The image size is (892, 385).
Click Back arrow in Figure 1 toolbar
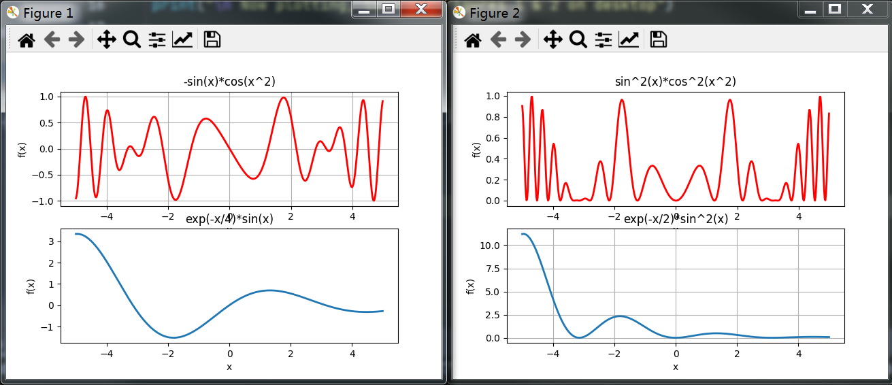[x=52, y=40]
